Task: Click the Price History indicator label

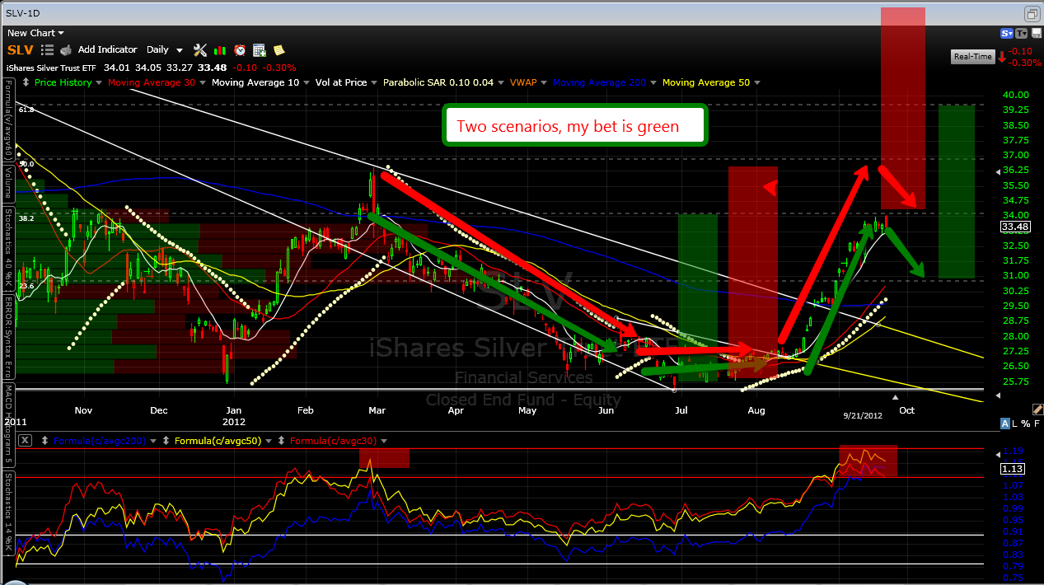Action: coord(63,82)
